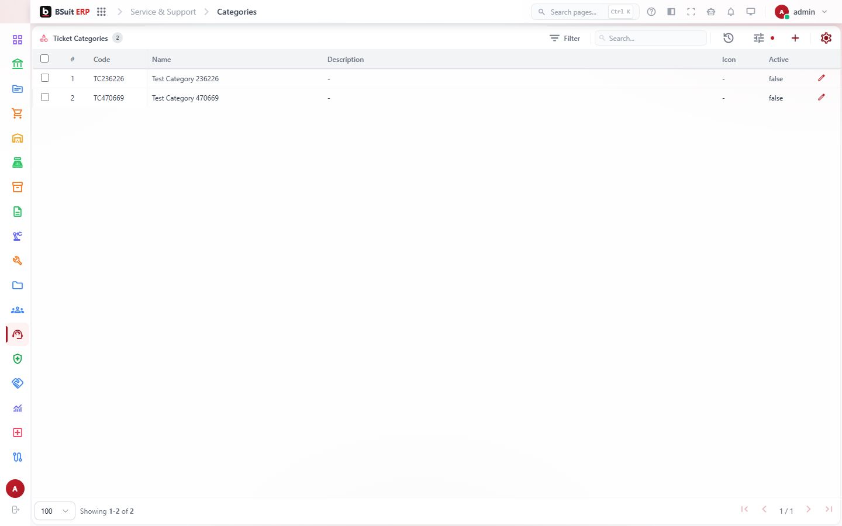This screenshot has width=842, height=526.
Task: Open the analytics chart sidebar icon
Action: 18,408
